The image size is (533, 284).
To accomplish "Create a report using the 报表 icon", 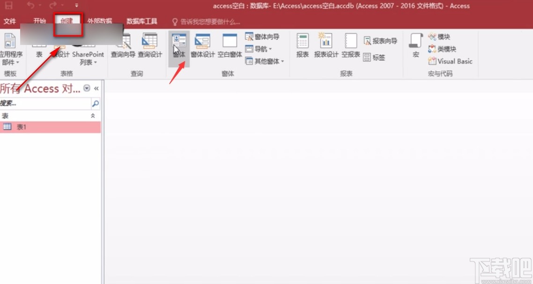I will click(x=302, y=45).
